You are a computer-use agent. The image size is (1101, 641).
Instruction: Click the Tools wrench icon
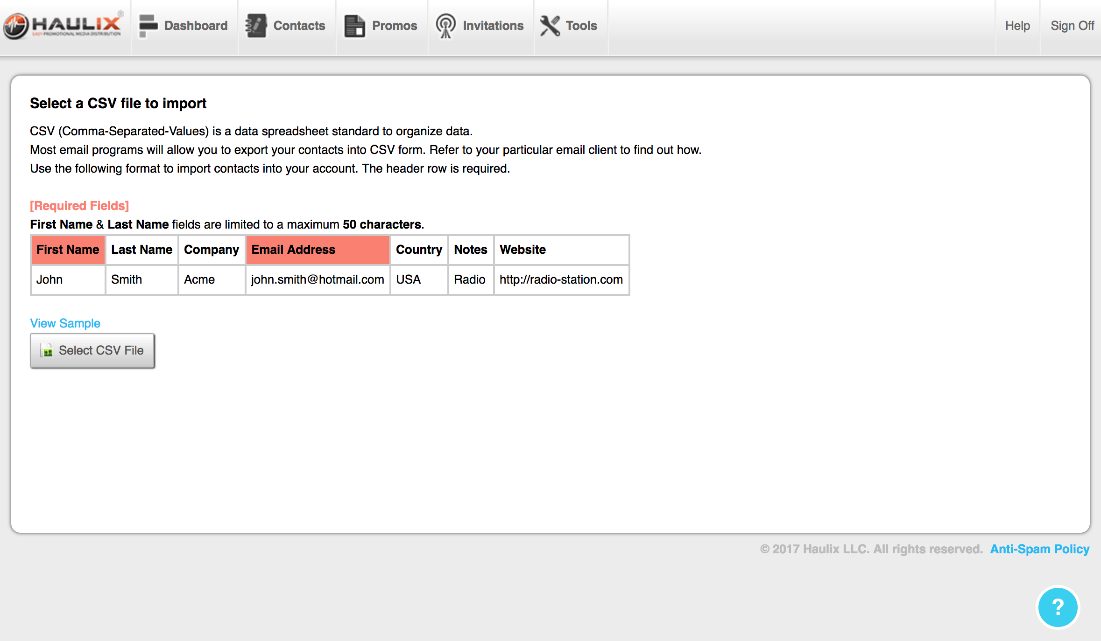coord(550,26)
